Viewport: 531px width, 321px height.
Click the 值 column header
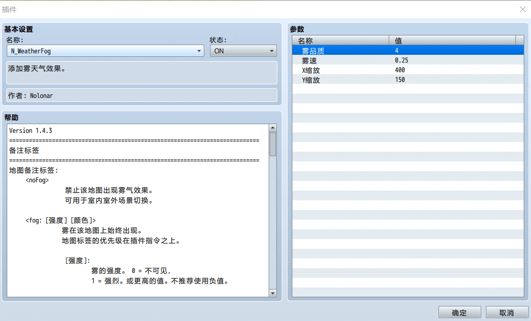pos(452,40)
